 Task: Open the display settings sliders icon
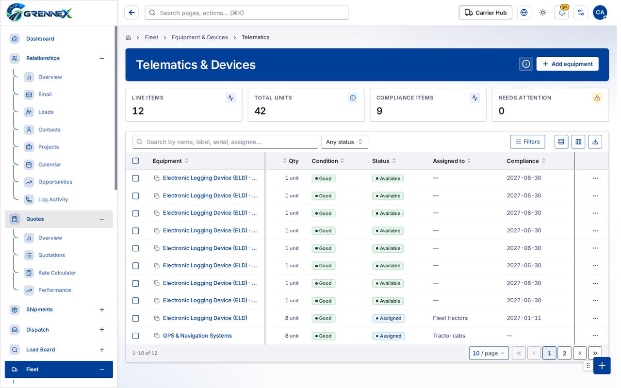click(581, 13)
